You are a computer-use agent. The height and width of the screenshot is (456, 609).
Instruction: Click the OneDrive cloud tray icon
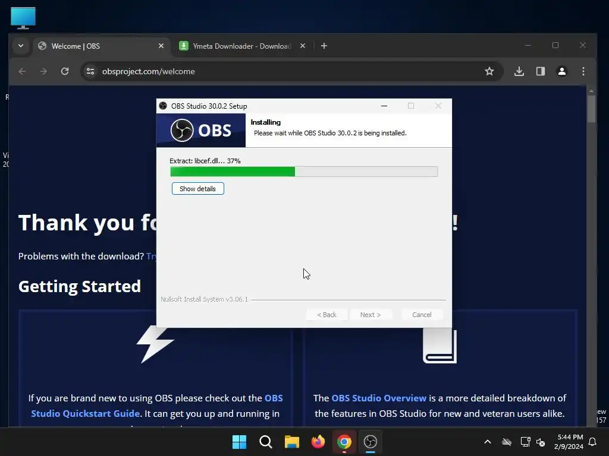[507, 442]
